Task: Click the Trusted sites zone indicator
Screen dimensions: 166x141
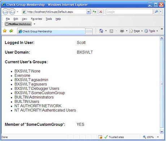Action: coord(114,137)
